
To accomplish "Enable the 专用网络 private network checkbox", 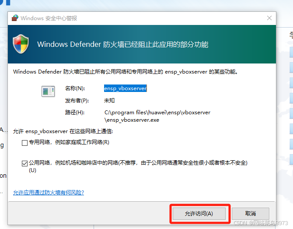I will click(x=24, y=143).
